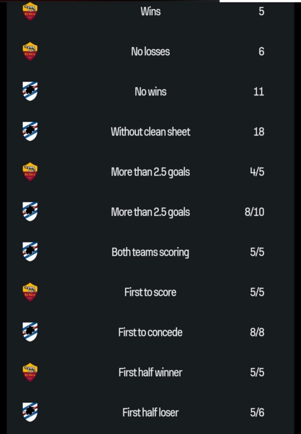Tap the Both teams scoring label
Image resolution: width=301 pixels, height=434 pixels.
(x=150, y=252)
